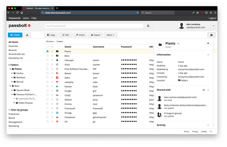Select Owned by me filter
The image size is (227, 147).
[16, 58]
